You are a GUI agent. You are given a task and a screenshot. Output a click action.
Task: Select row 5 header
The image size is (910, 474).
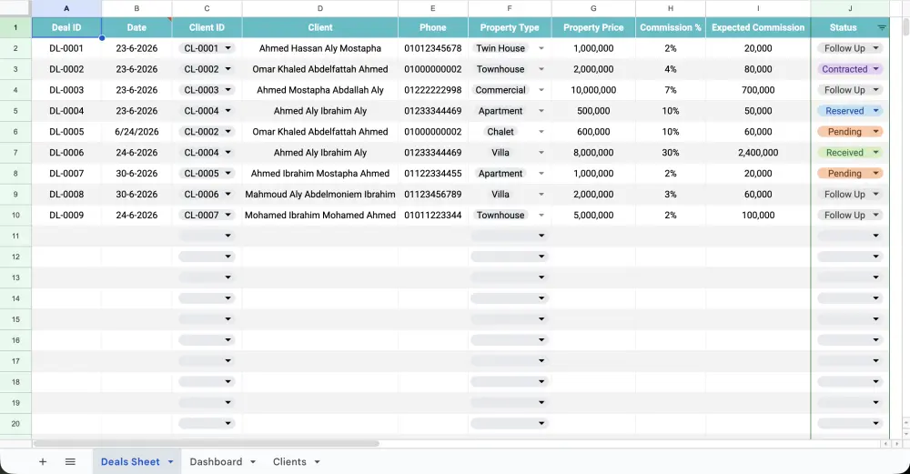[15, 111]
